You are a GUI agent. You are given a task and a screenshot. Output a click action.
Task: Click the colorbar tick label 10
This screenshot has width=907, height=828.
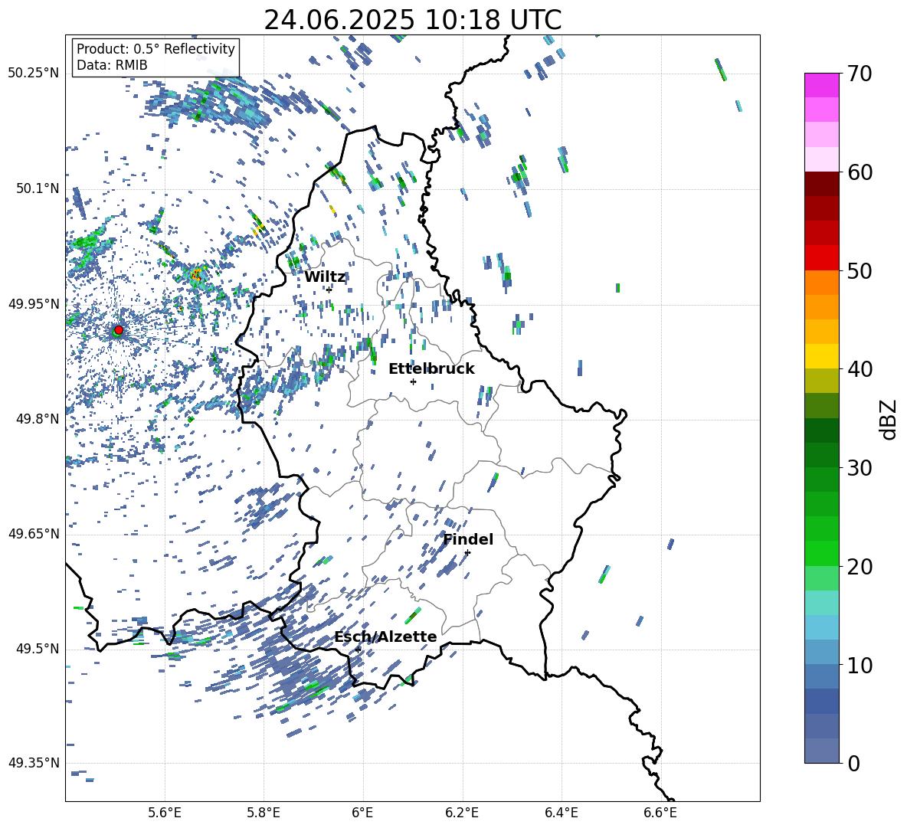(x=860, y=665)
